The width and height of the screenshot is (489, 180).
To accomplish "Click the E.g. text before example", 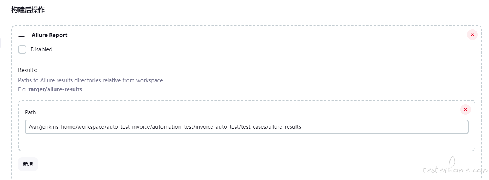I will (x=23, y=89).
